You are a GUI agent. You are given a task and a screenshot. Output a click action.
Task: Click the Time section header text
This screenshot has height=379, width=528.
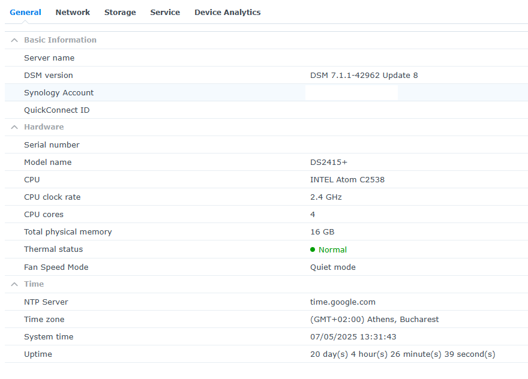[x=34, y=284]
